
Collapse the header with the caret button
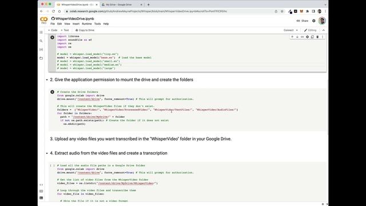click(324, 30)
